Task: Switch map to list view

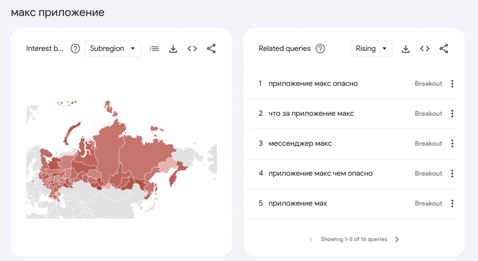Action: pos(154,49)
